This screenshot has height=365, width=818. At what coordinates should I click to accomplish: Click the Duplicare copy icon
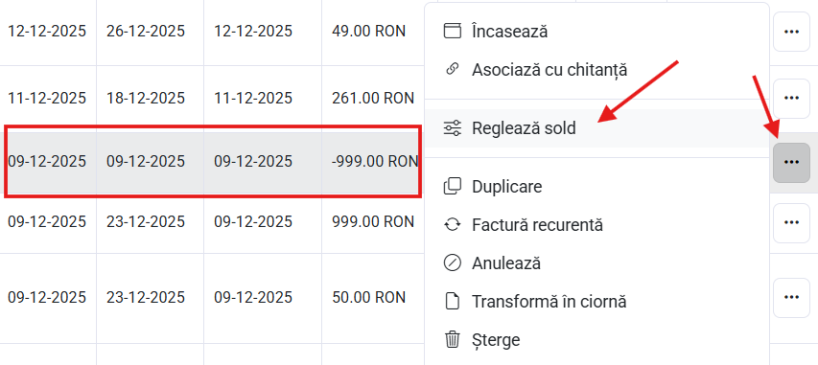[453, 186]
